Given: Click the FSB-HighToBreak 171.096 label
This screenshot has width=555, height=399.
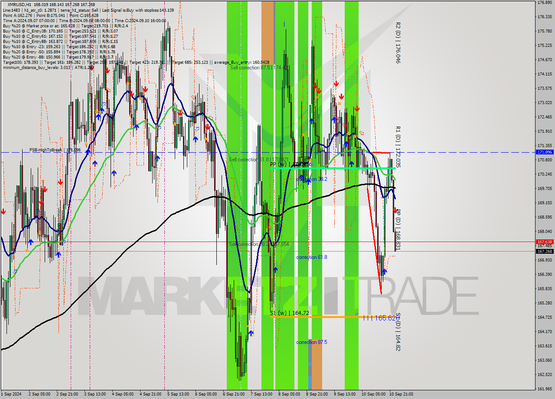Looking at the screenshot, I should click(55, 150).
